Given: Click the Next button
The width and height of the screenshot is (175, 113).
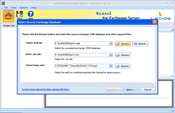Looking at the screenshot, I should coord(130,90).
